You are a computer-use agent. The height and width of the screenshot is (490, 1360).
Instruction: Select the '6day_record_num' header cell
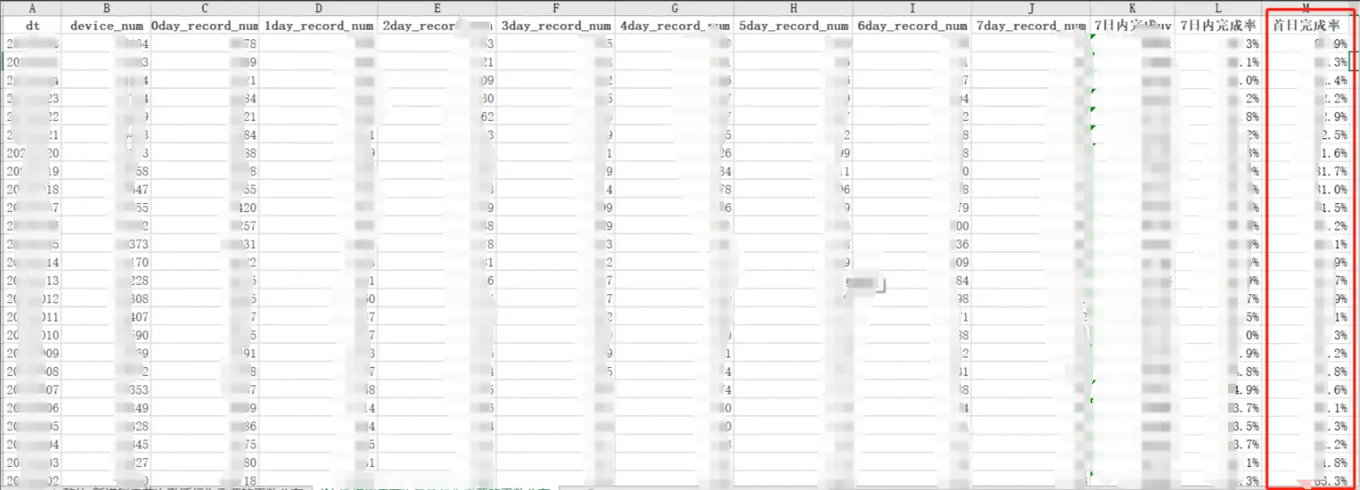(x=912, y=26)
